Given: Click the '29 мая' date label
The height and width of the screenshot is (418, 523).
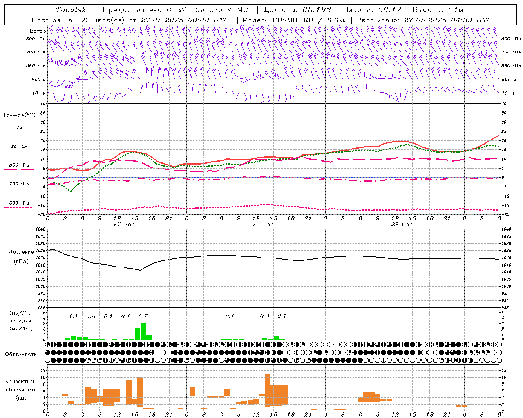Looking at the screenshot, I should [402, 225].
